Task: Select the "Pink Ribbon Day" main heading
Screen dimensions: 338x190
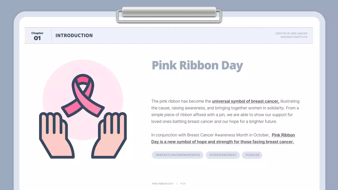Action: 197,65
